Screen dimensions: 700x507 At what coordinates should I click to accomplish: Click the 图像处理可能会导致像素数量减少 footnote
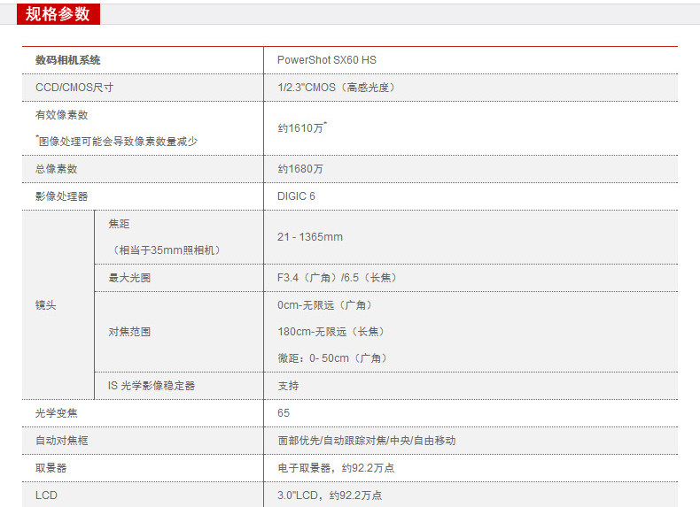tap(116, 142)
